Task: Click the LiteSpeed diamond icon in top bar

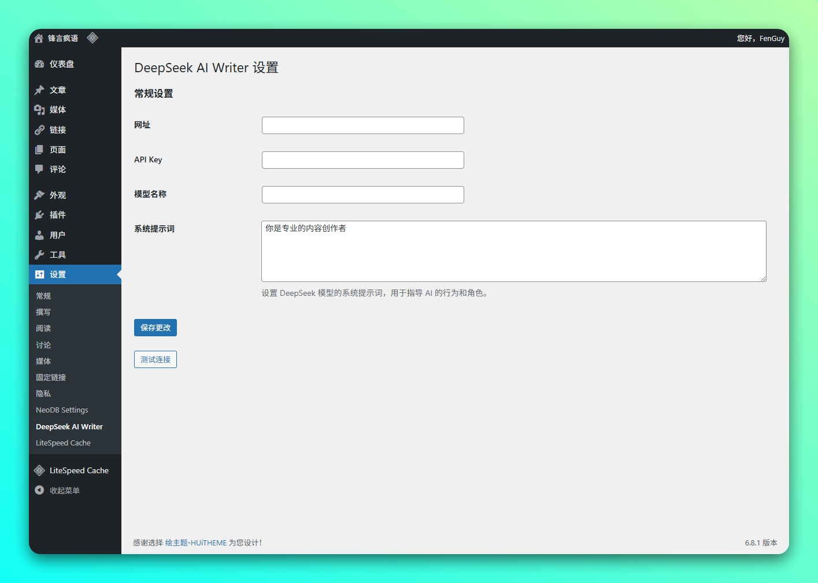Action: coord(92,38)
